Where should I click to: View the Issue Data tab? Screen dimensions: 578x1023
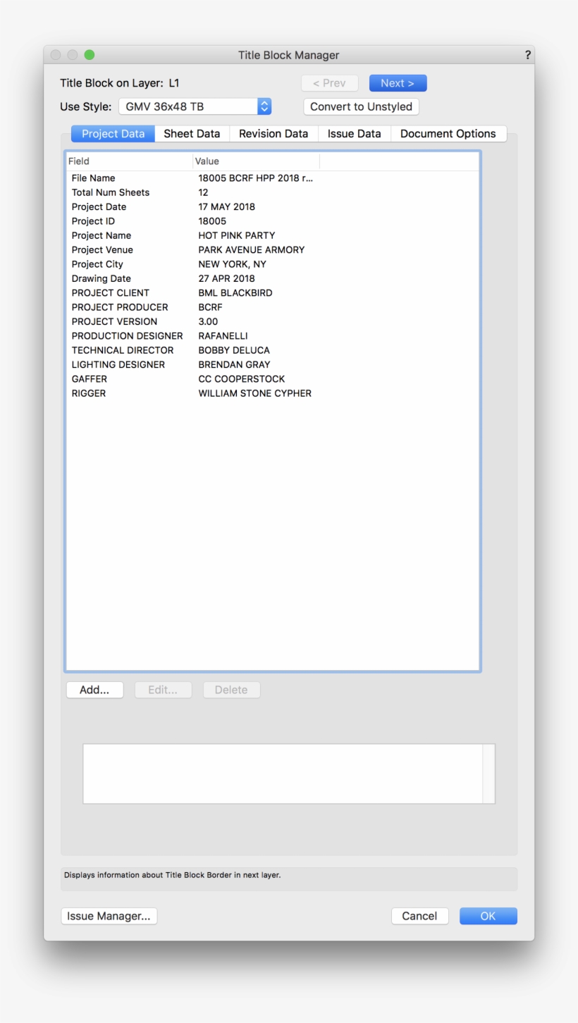pos(354,133)
